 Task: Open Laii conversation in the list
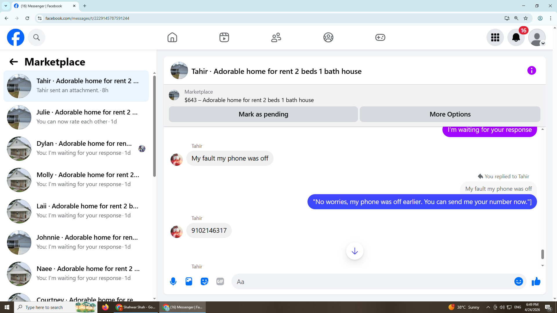(x=76, y=211)
